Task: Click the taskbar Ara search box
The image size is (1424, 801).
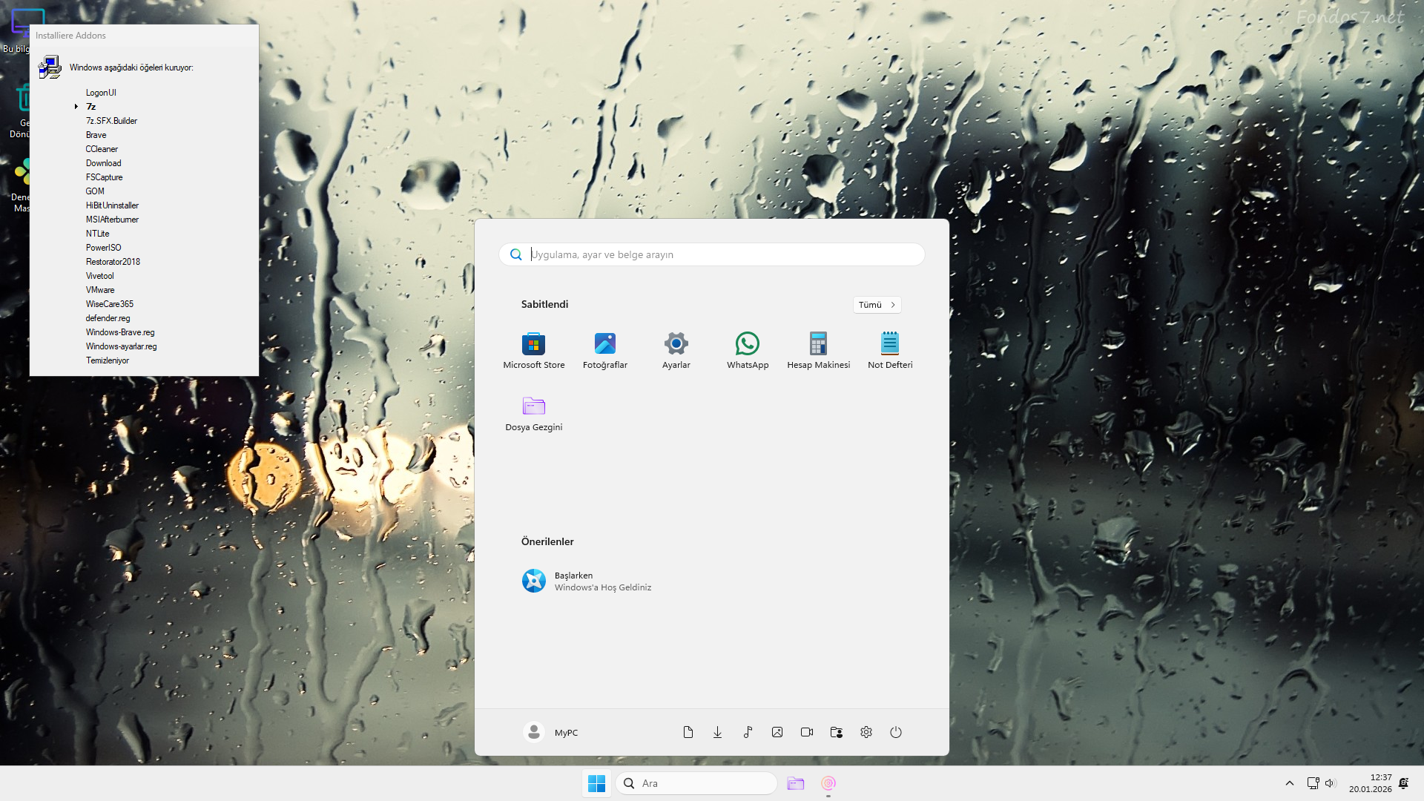Action: point(696,783)
